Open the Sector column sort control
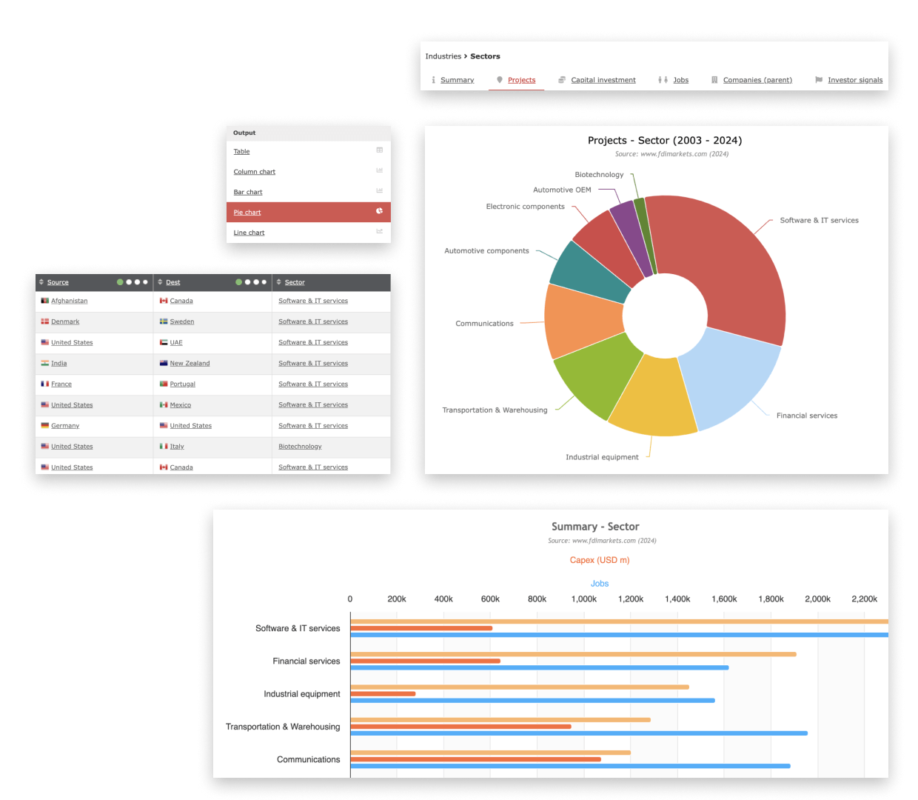This screenshot has width=918, height=800. coord(278,282)
